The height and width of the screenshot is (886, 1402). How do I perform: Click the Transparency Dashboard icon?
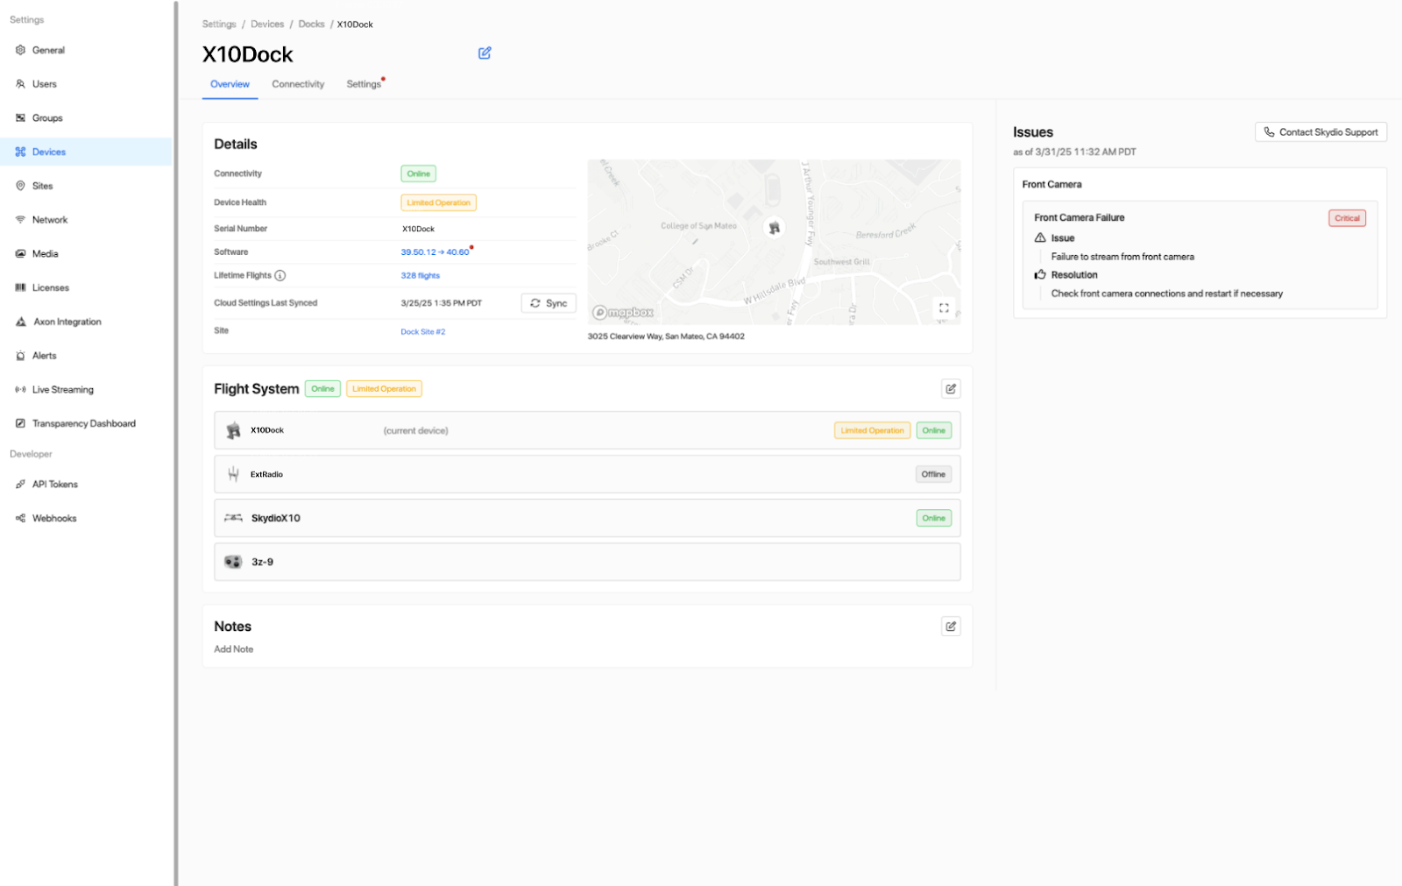coord(20,423)
